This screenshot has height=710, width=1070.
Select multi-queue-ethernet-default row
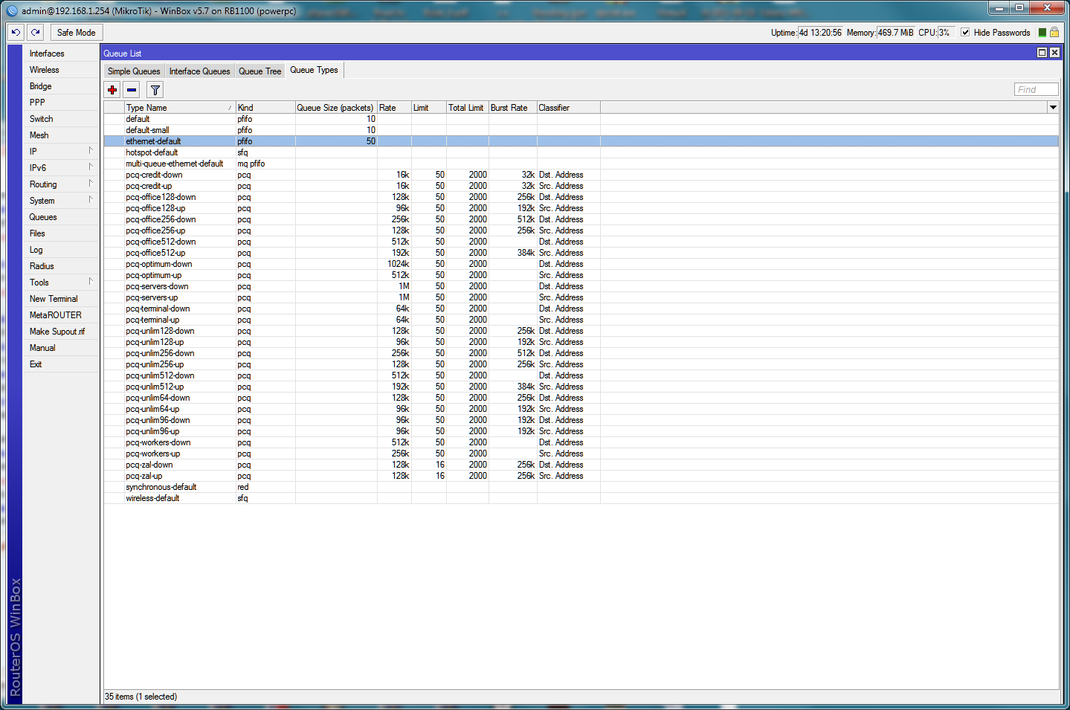(581, 164)
